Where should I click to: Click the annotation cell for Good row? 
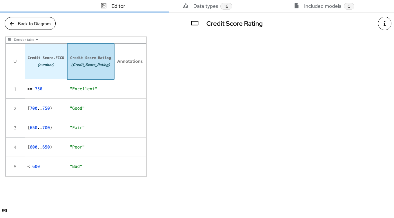coord(130,108)
